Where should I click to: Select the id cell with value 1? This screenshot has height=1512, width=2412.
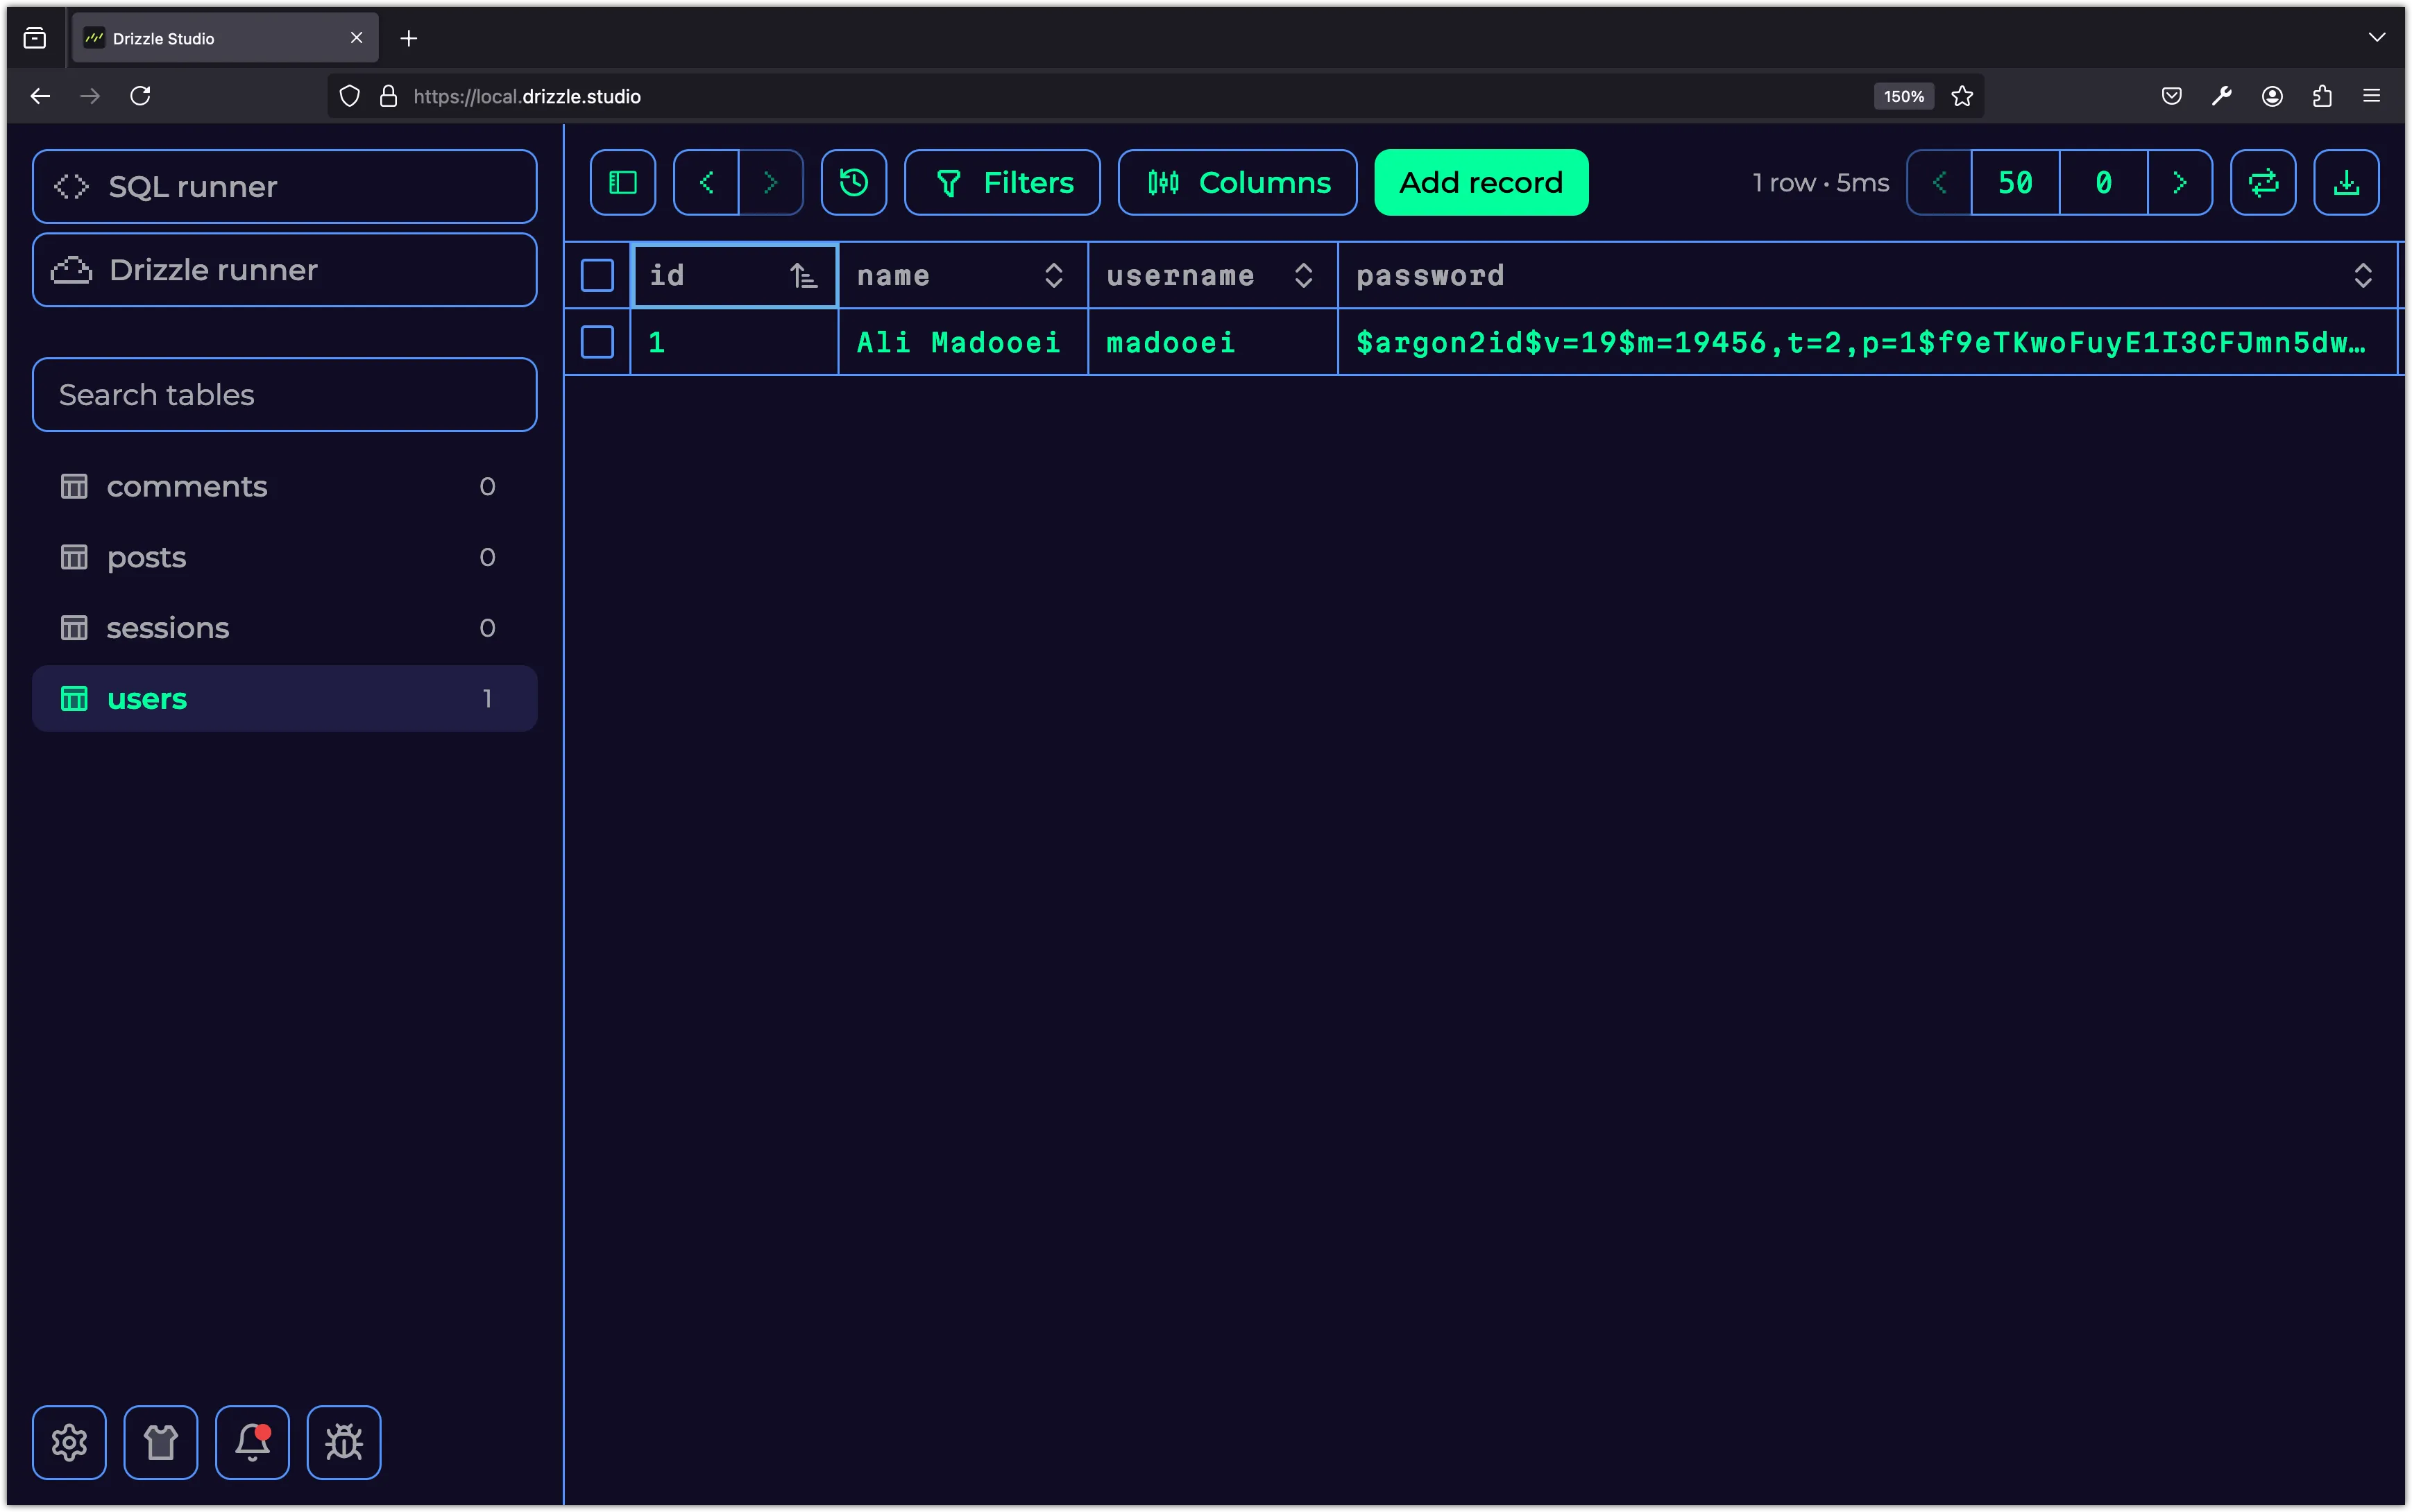point(734,342)
